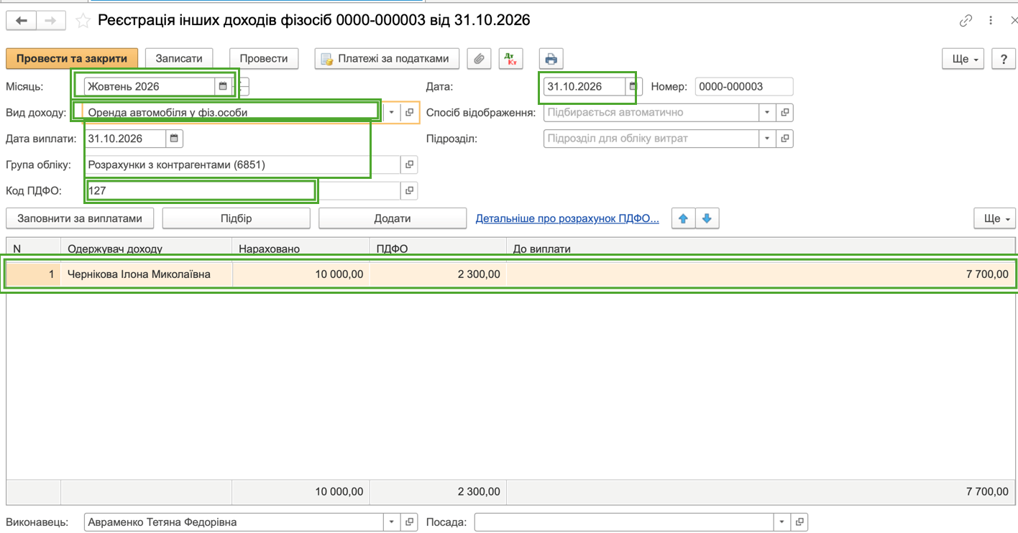
Task: Open the Код ПДФО item card
Action: point(409,190)
